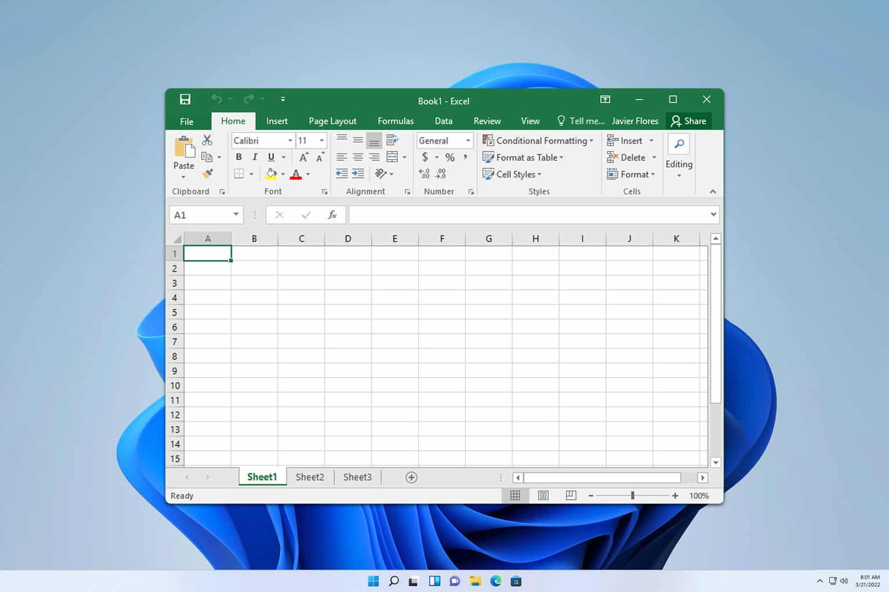Expand Cell Styles menu

tap(512, 174)
